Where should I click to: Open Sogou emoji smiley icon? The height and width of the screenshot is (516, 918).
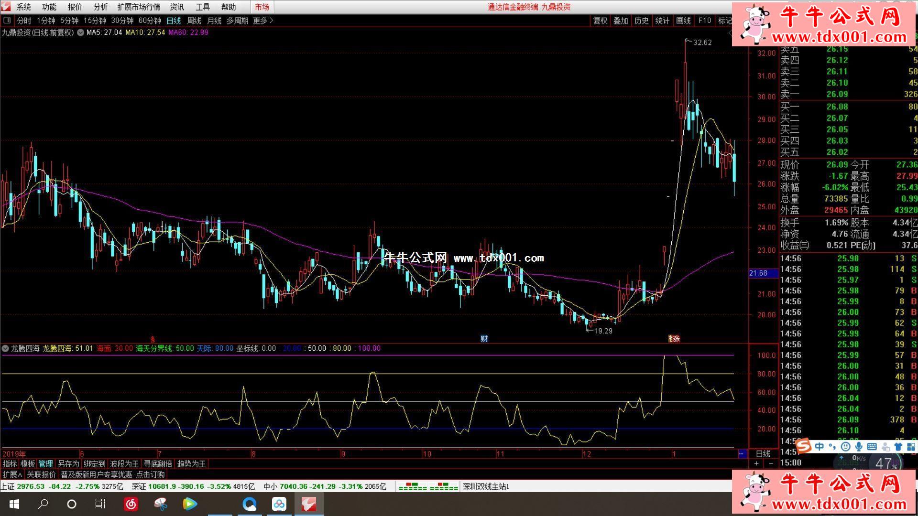pyautogui.click(x=846, y=447)
